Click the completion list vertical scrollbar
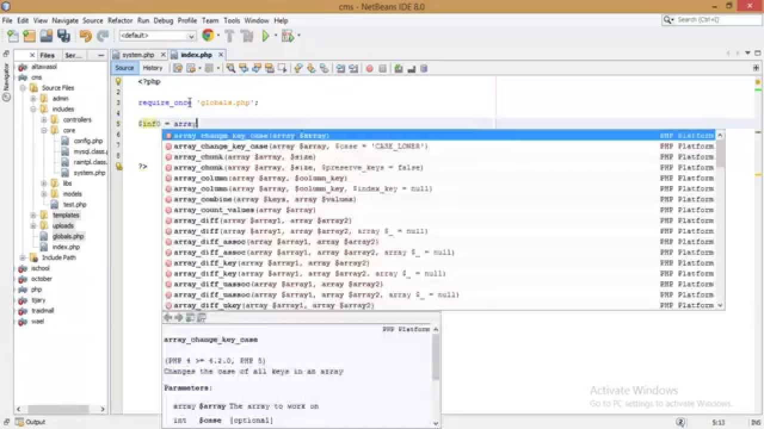The height and width of the screenshot is (429, 764). click(720, 219)
